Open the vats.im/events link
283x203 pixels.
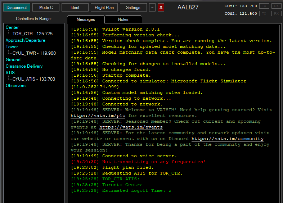click(131, 127)
